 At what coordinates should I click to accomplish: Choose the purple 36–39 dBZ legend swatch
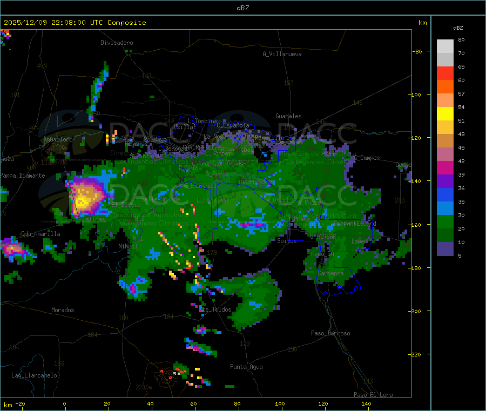(x=445, y=181)
